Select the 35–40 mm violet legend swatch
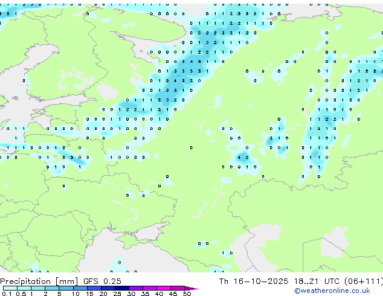This screenshot has height=296, width=383. (x=150, y=288)
